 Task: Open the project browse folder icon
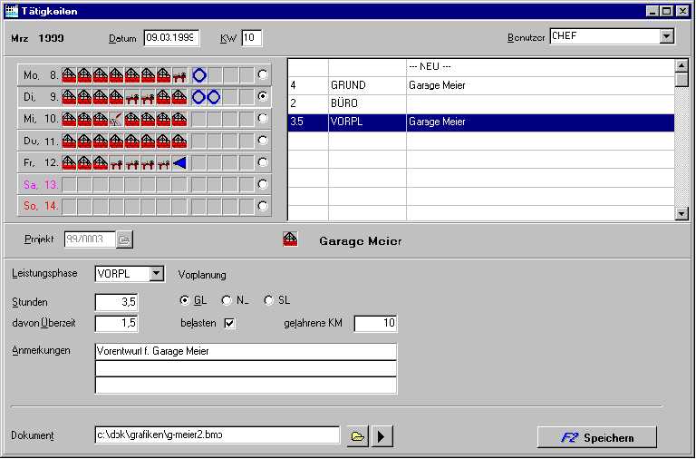[125, 240]
